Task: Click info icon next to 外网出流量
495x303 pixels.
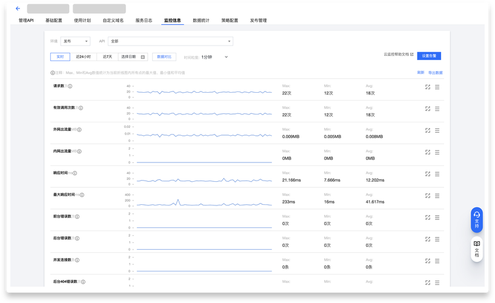Action: (79, 130)
